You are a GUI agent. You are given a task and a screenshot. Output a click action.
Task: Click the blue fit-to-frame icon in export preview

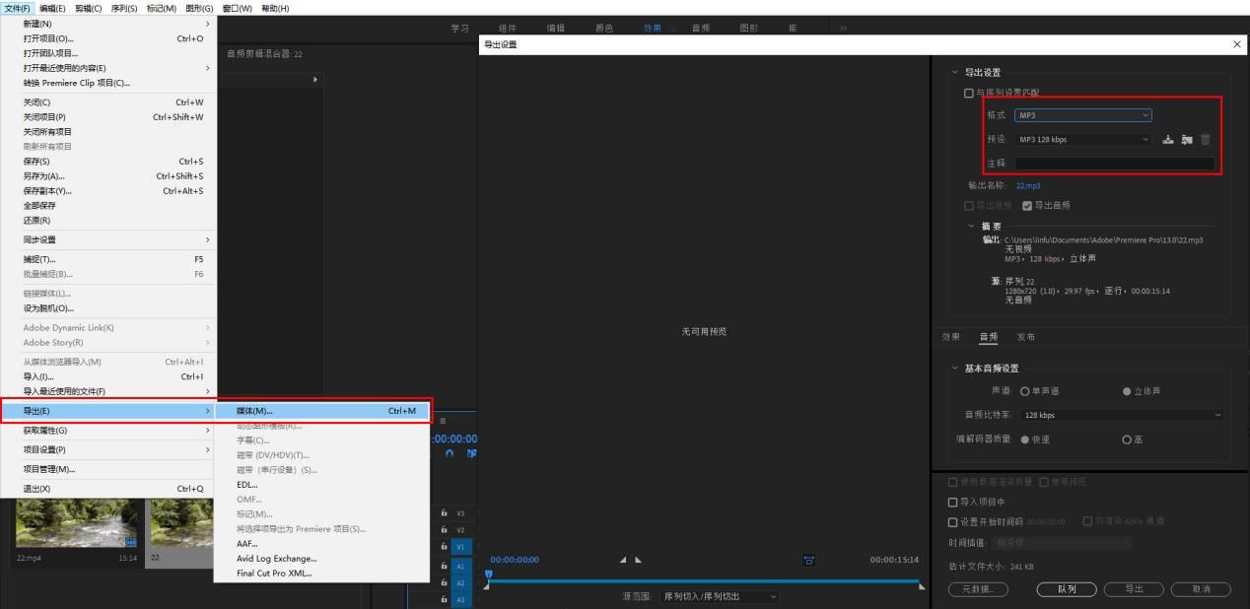point(810,560)
